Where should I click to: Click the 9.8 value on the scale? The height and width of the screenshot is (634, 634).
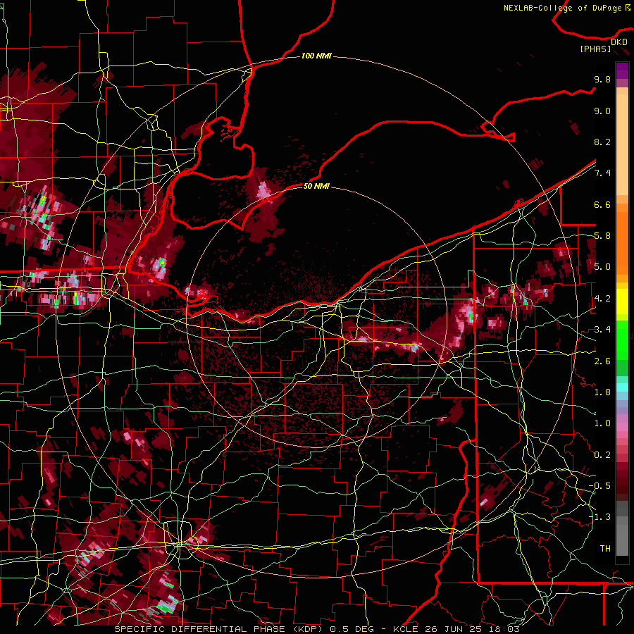click(602, 80)
